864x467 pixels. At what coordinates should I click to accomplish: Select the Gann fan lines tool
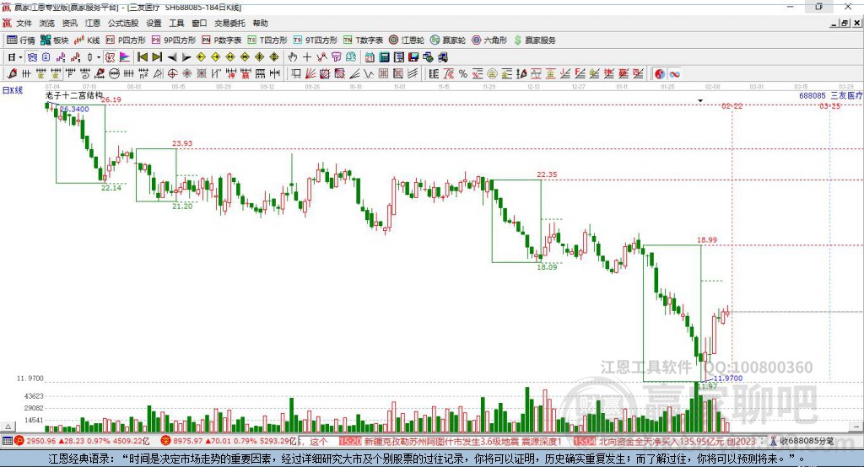pos(310,73)
